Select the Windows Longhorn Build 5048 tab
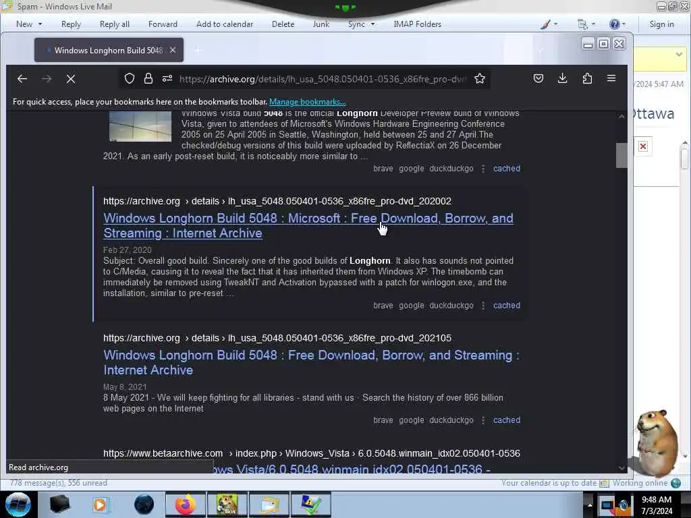The image size is (691, 518). pyautogui.click(x=109, y=50)
